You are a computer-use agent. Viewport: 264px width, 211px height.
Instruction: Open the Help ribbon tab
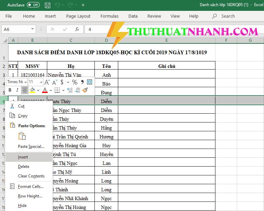pos(194,16)
